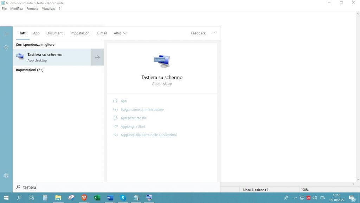This screenshot has height=203, width=360.
Task: Select the Impostazioni search tab
Action: (x=80, y=33)
